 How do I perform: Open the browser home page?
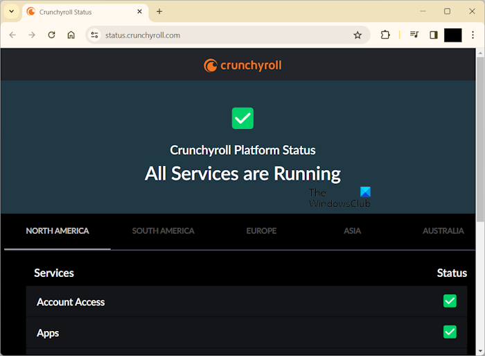[x=71, y=35]
